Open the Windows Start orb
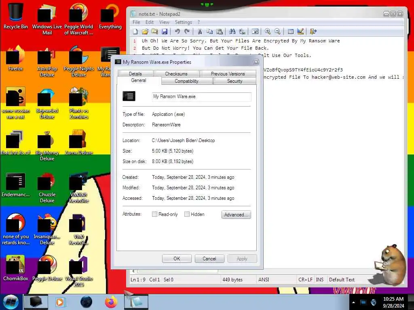 tap(11, 302)
